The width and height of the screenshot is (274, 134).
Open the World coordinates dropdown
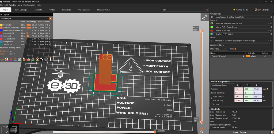[222, 85]
